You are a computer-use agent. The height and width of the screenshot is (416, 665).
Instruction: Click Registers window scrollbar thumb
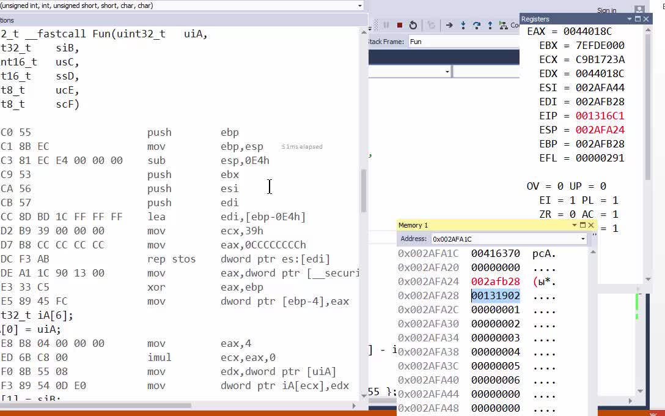tap(648, 106)
